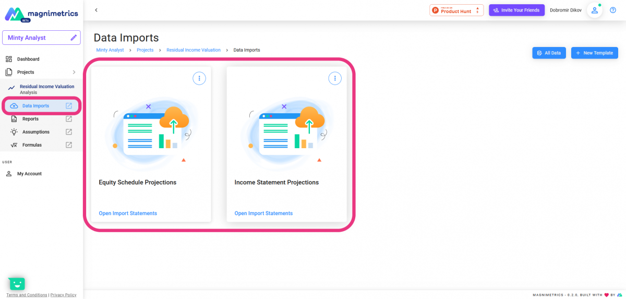Viewport: 626px width, 299px height.
Task: Open the user profile avatar menu
Action: [x=595, y=10]
